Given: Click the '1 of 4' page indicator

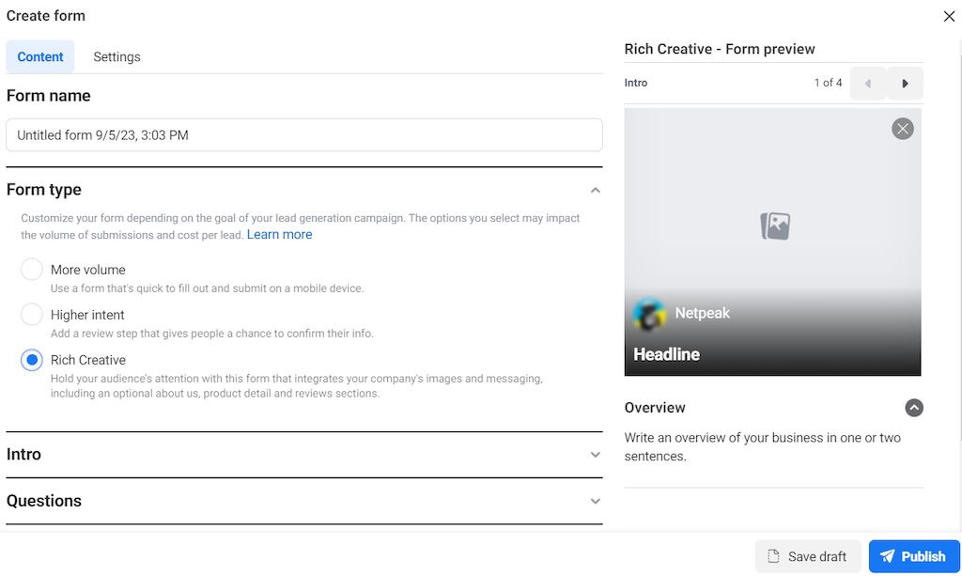Looking at the screenshot, I should click(x=828, y=83).
